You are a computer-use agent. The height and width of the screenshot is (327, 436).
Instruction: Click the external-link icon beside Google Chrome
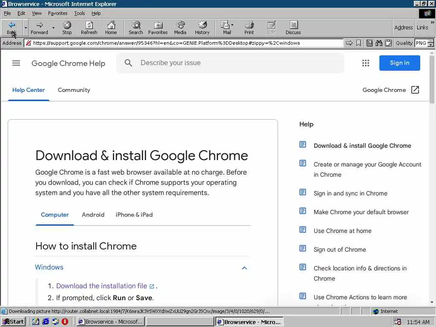click(415, 90)
